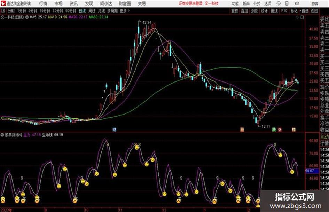
Task: Open the 问小达 menu
Action: click(106, 3)
